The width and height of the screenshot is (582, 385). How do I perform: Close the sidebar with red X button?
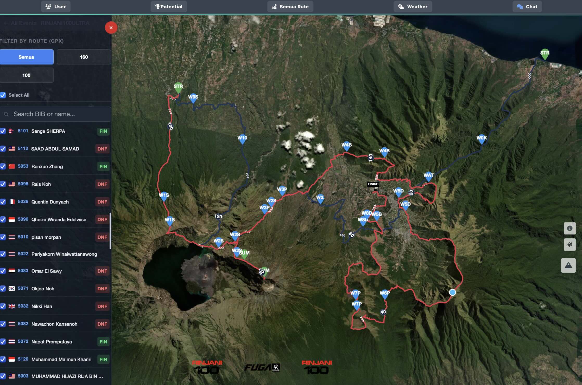click(x=111, y=28)
